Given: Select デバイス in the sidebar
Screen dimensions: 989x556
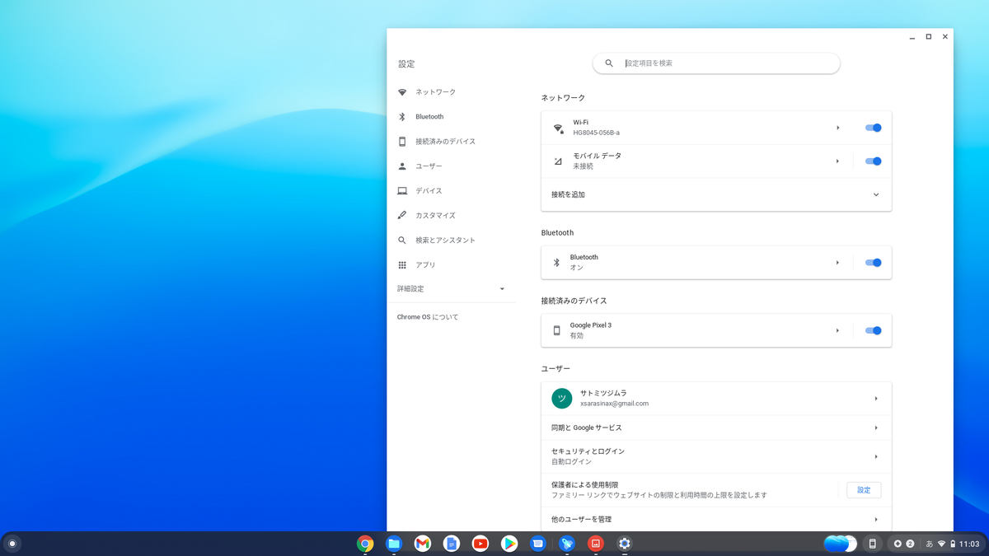Looking at the screenshot, I should pos(452,191).
